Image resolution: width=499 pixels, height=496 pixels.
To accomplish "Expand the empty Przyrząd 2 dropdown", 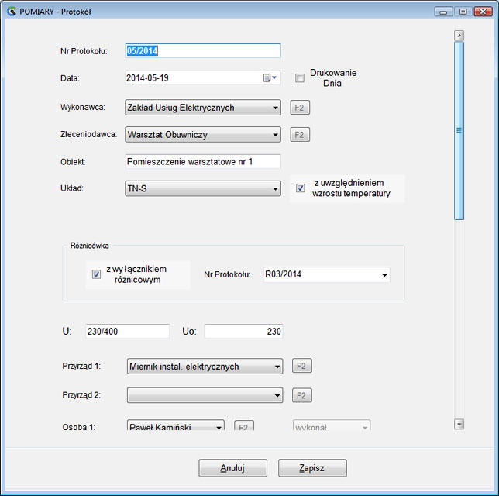I will pos(205,395).
